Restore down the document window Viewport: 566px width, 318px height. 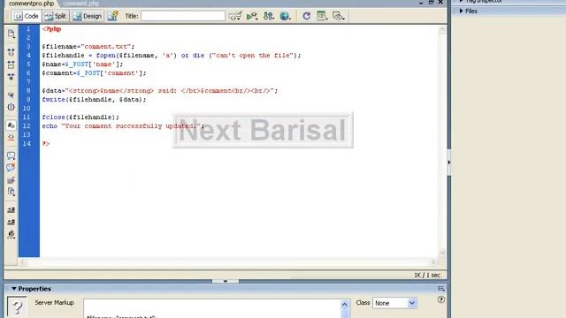pyautogui.click(x=431, y=2)
